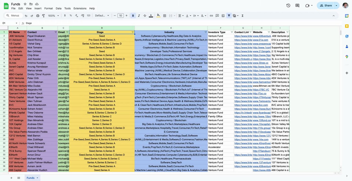The image size is (352, 181).
Task: Click the Menus search box
Action: point(13,16)
